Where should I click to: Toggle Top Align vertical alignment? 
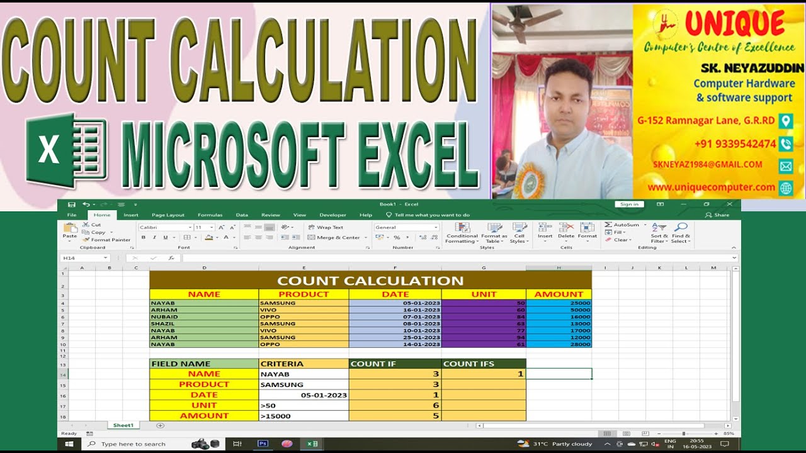pyautogui.click(x=247, y=227)
